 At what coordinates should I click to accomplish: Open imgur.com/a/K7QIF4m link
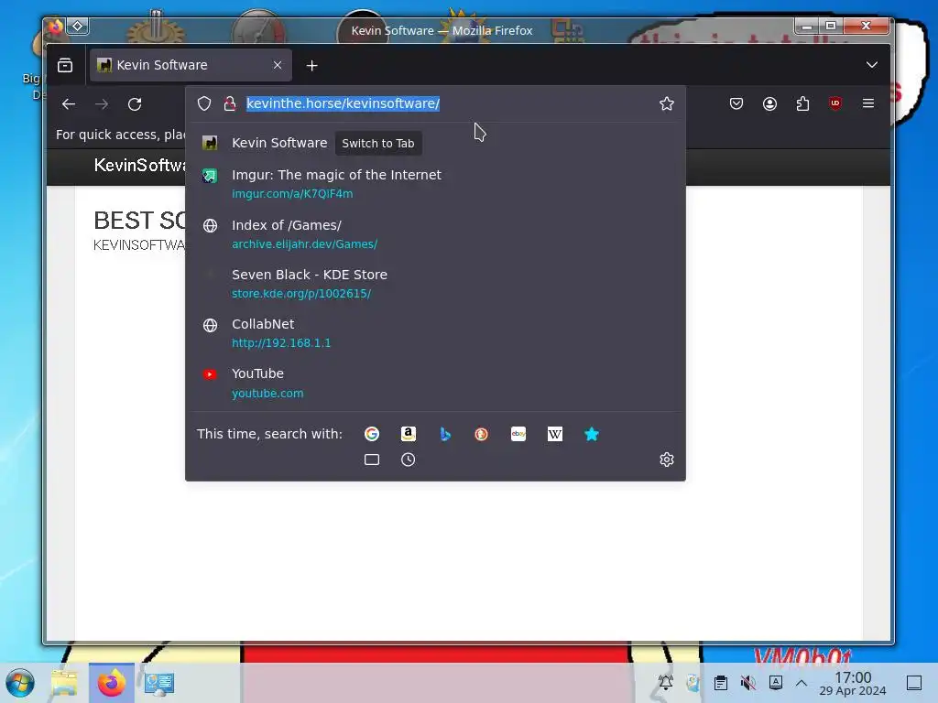(292, 194)
